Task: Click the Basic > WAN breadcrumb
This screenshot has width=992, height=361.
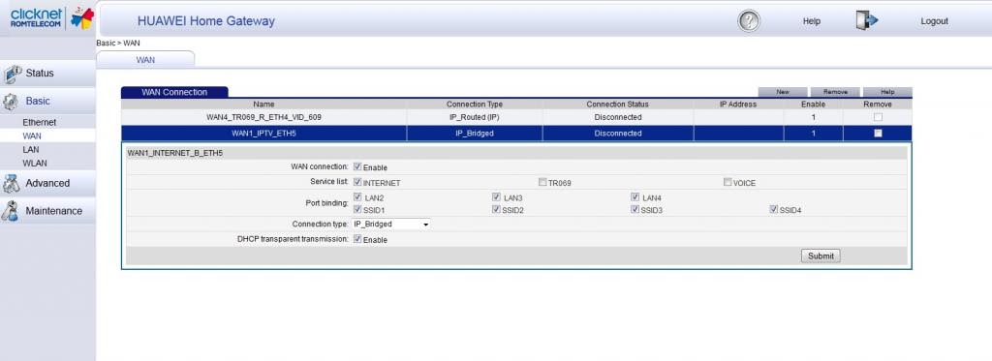Action: (x=118, y=43)
